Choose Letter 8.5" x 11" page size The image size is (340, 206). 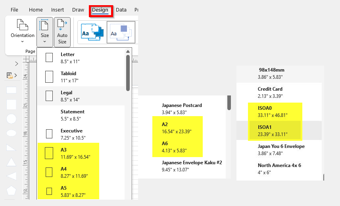click(81, 58)
